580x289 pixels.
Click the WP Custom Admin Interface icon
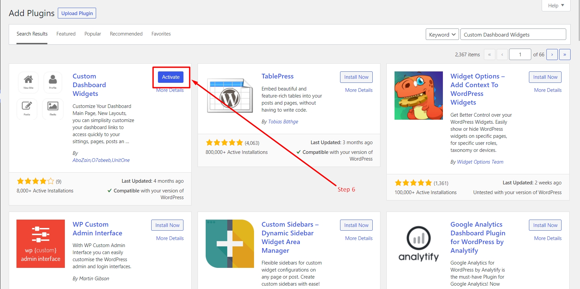41,244
